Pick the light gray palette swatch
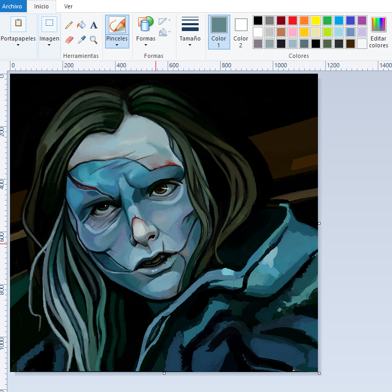 [x=270, y=32]
